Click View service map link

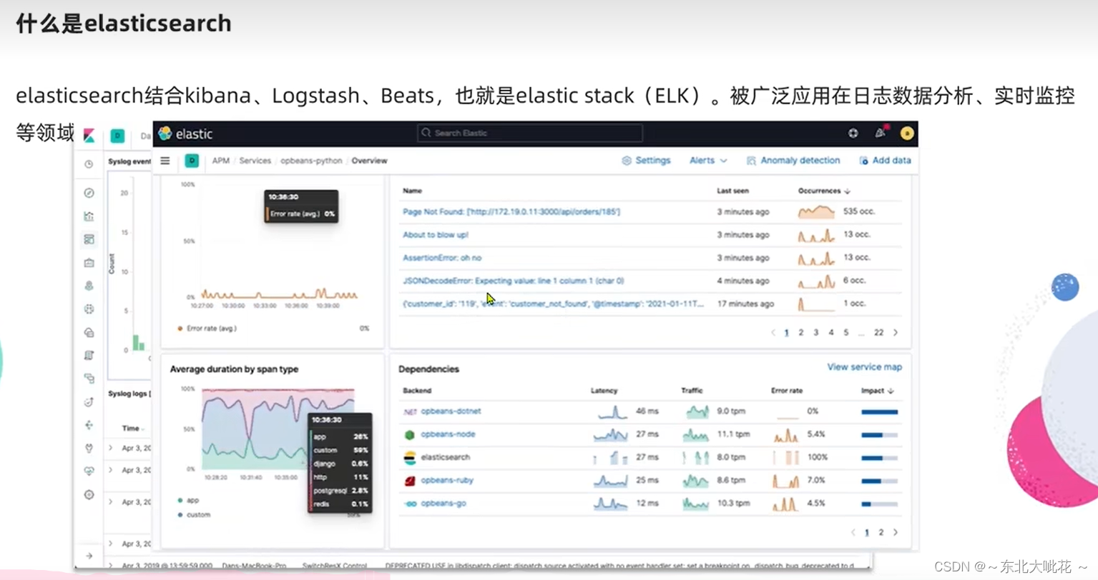tap(864, 367)
